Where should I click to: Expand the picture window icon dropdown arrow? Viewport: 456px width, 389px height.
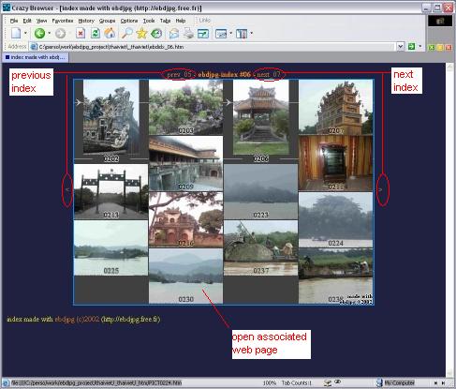coord(230,33)
